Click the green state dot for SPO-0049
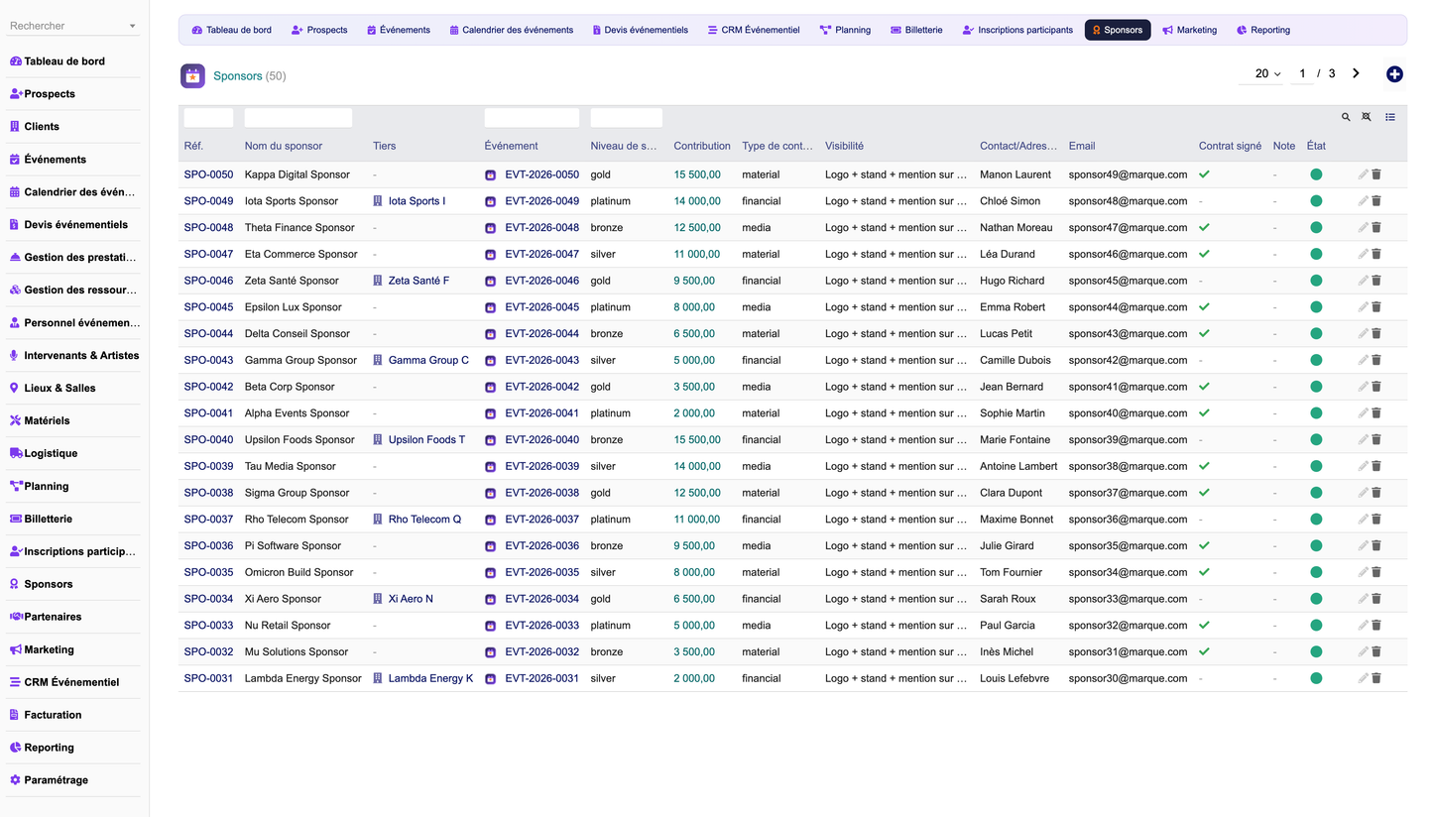The image size is (1433, 817). (x=1316, y=201)
